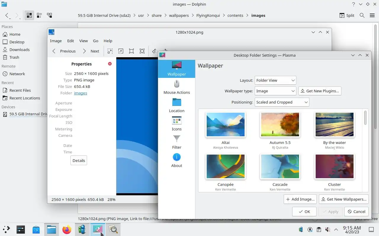Choose the Altai wallpaper thumbnail

226,124
